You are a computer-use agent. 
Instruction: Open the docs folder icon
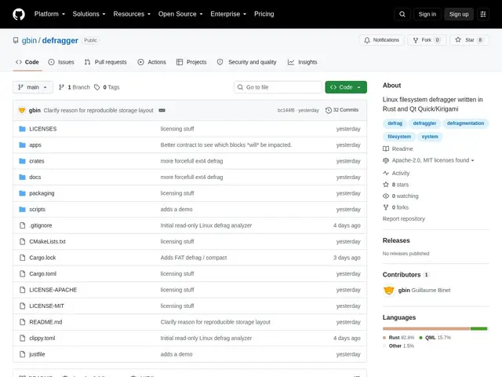(x=22, y=177)
